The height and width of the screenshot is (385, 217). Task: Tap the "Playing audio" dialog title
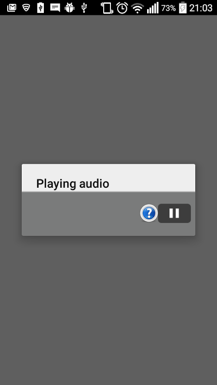(x=73, y=184)
